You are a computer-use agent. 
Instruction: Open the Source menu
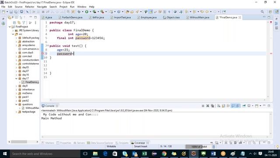(x=18, y=7)
